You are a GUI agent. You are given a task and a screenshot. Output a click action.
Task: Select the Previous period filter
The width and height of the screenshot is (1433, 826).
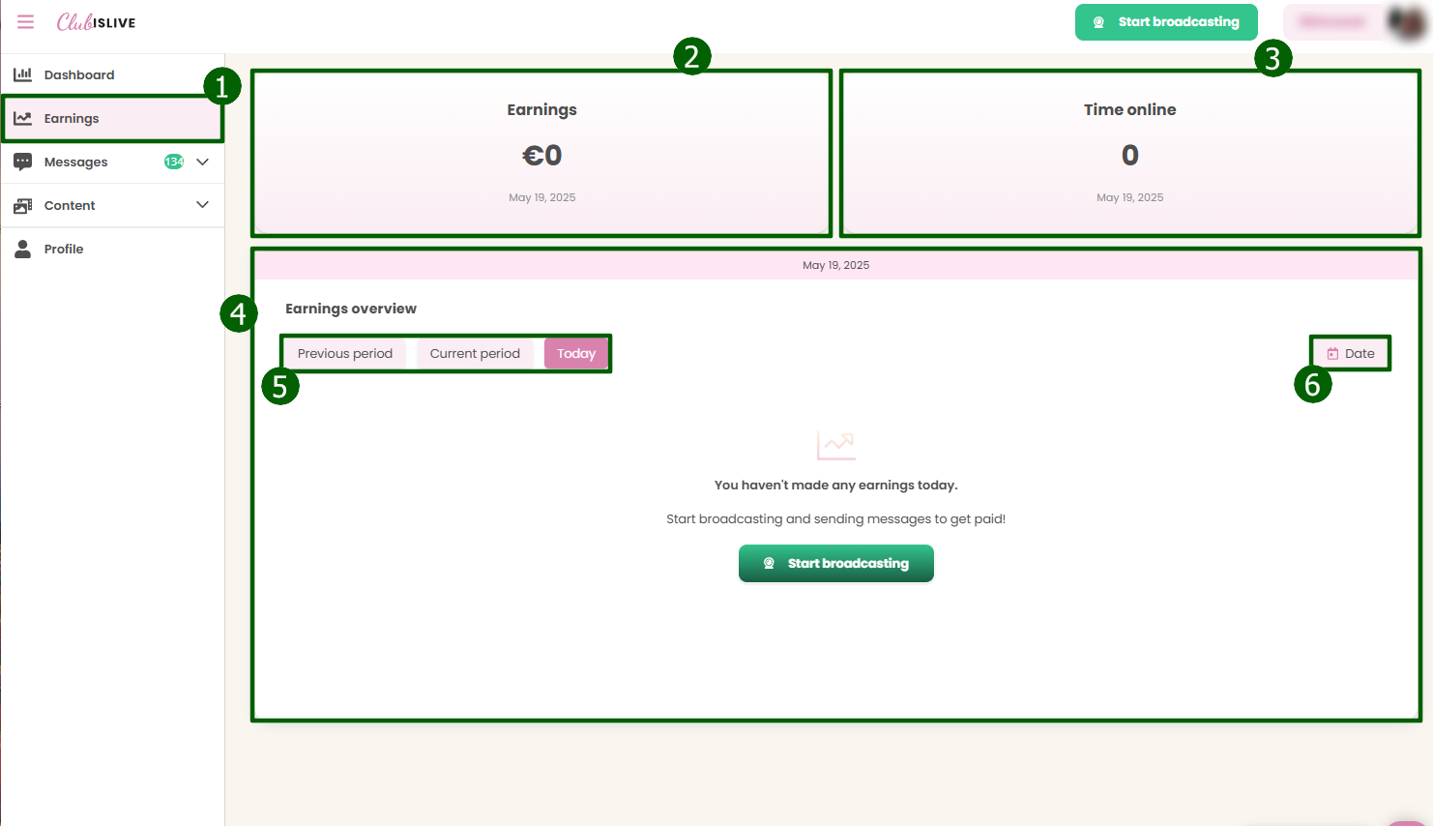(x=345, y=353)
